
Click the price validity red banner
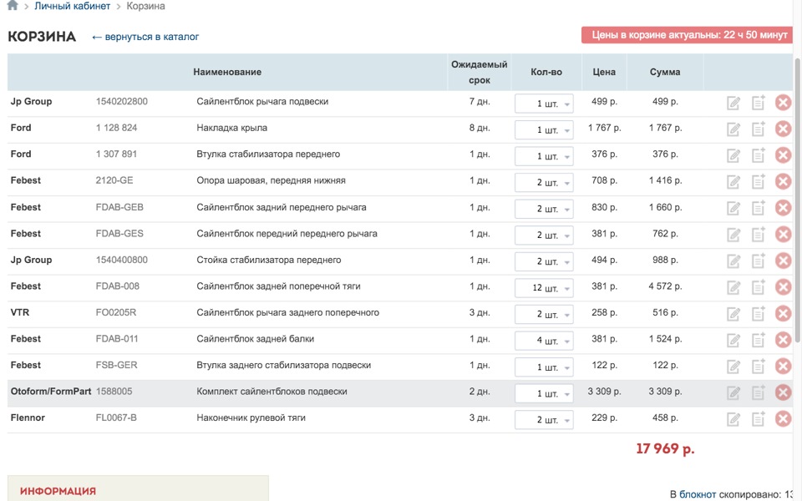click(x=687, y=35)
